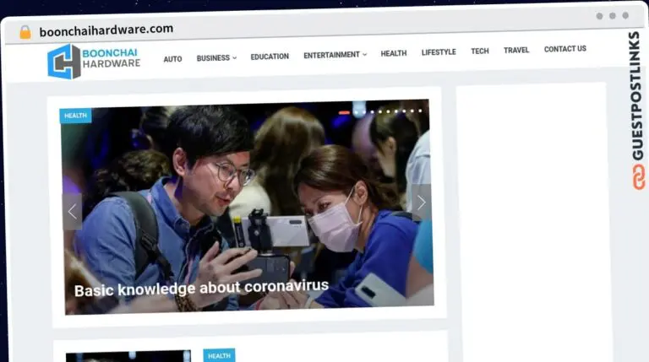
Task: Open the Lifestyle section
Action: click(439, 52)
